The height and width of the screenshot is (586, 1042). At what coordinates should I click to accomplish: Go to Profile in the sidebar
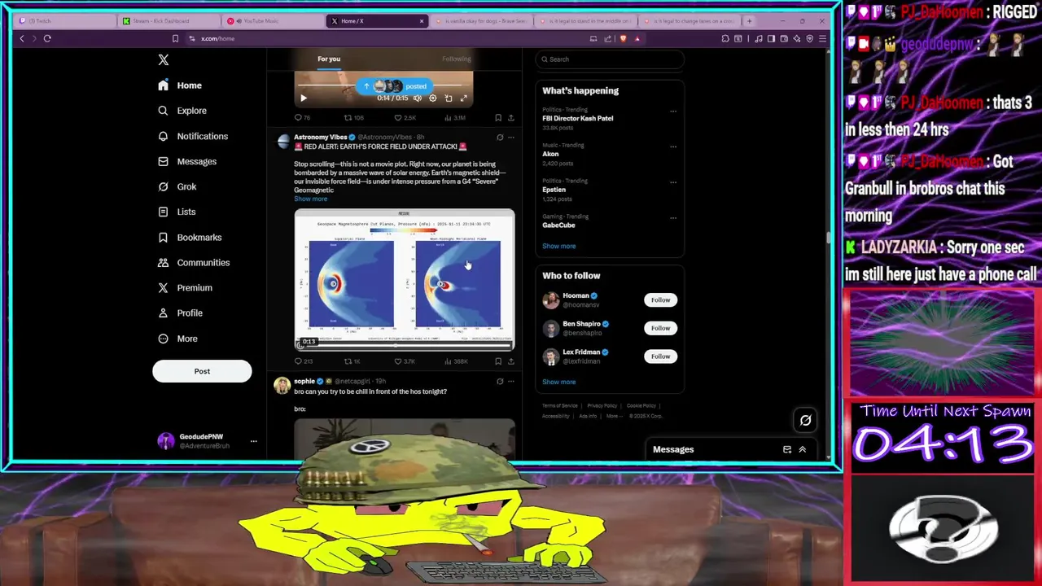pos(181,313)
